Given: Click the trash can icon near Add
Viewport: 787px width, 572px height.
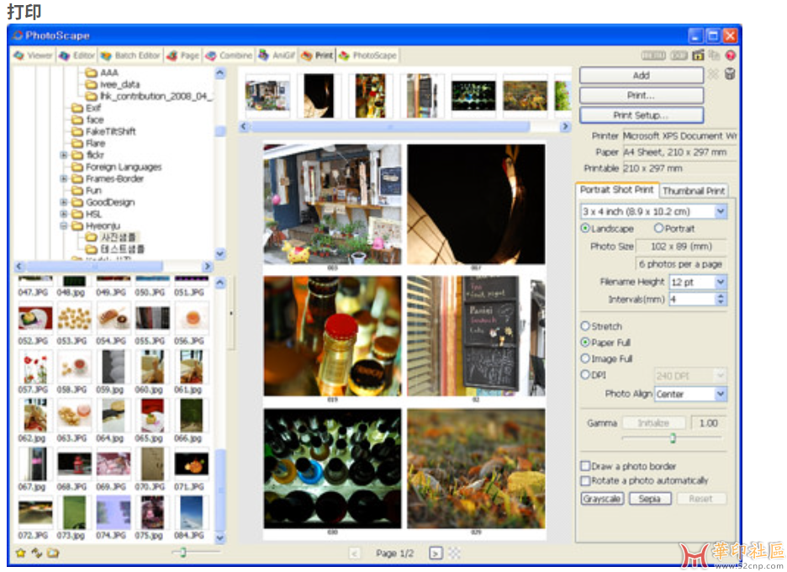Looking at the screenshot, I should point(730,74).
